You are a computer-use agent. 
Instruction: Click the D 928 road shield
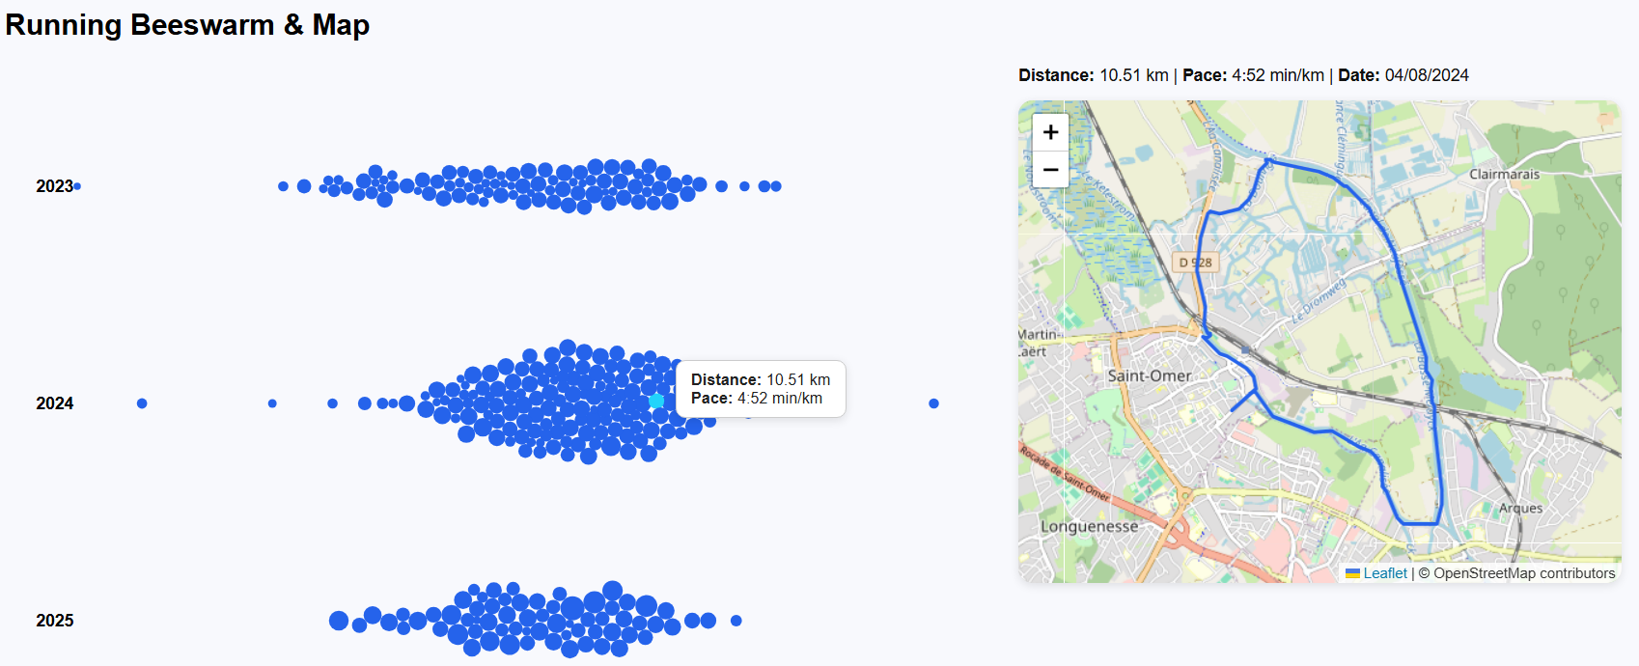1195,263
